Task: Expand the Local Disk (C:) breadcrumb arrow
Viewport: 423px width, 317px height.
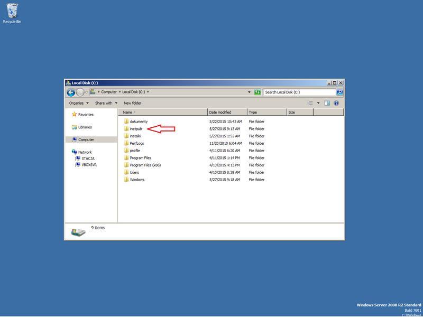Action: [148, 92]
